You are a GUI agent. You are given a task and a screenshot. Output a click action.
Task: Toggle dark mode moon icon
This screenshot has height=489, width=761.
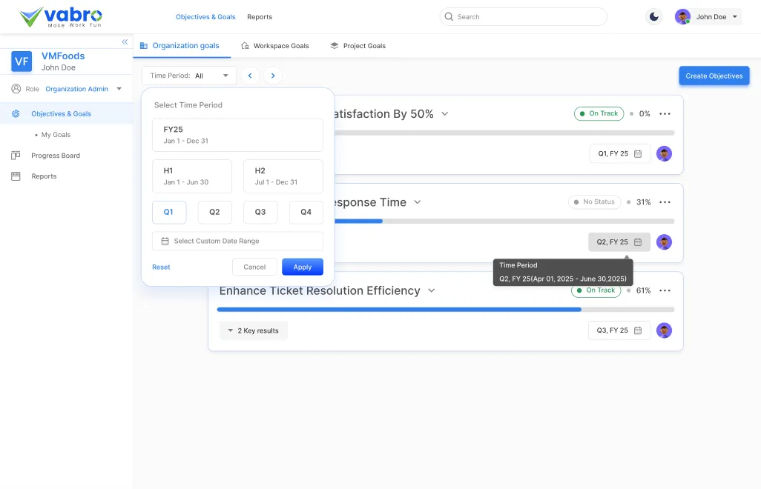coord(653,16)
